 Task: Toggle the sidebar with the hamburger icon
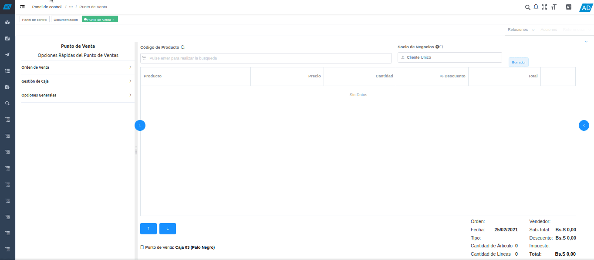(22, 7)
